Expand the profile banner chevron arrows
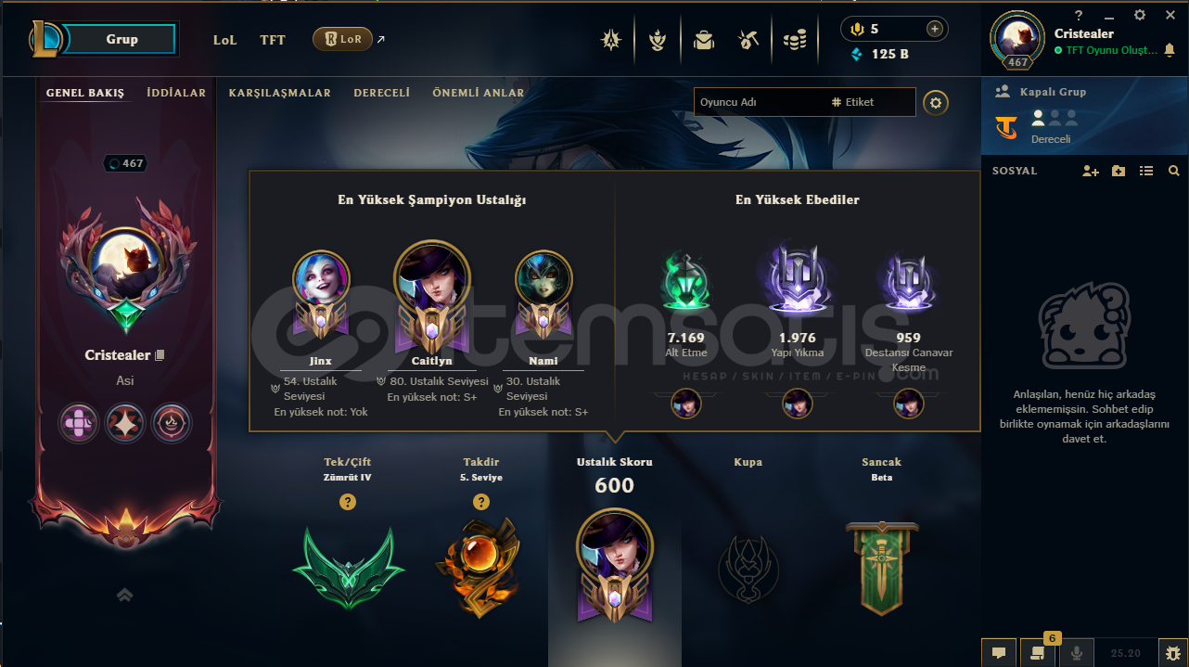The image size is (1189, 667). click(125, 595)
